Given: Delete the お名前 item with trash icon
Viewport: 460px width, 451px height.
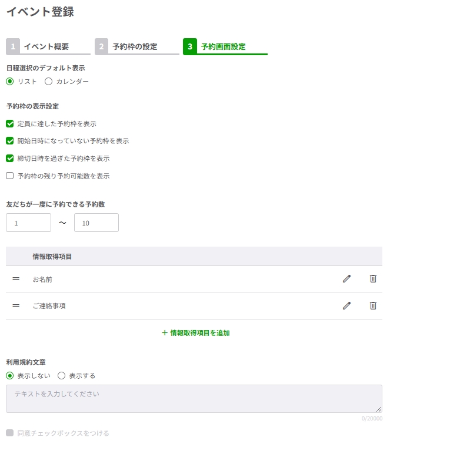Looking at the screenshot, I should (x=373, y=279).
